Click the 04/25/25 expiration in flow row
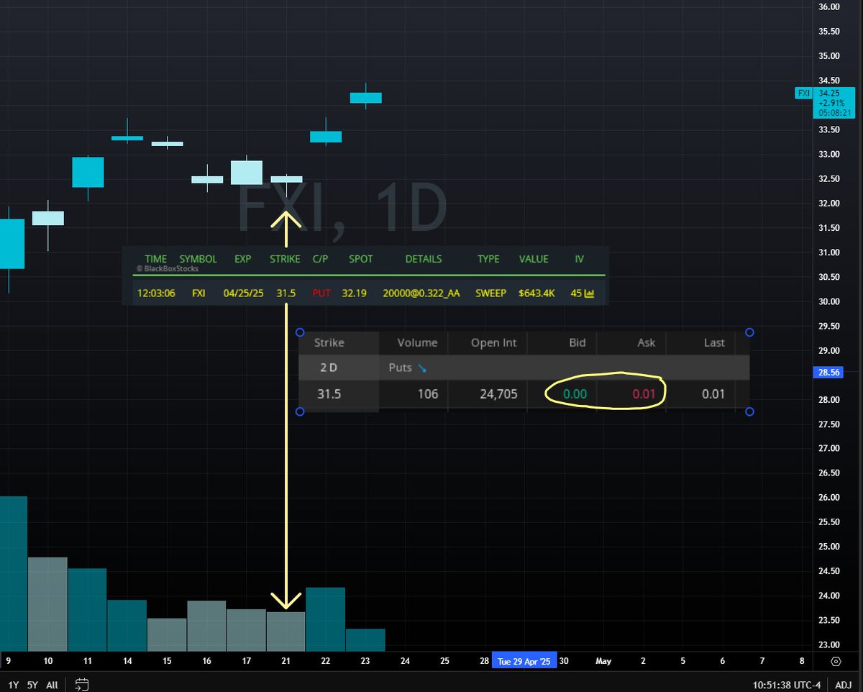863x692 pixels. [x=242, y=293]
